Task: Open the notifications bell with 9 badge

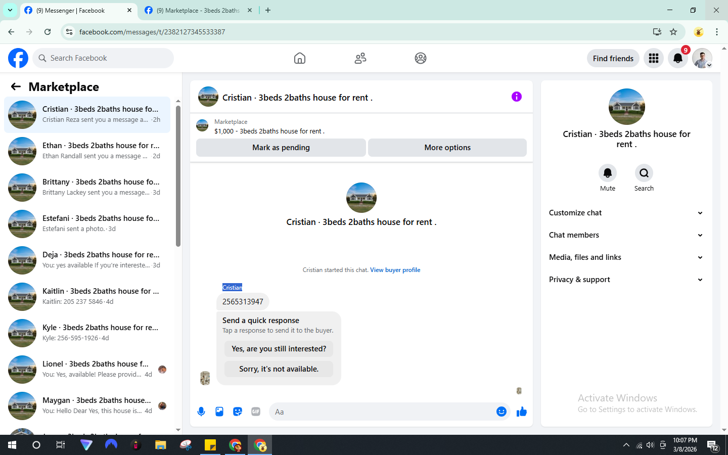Action: coord(678,58)
